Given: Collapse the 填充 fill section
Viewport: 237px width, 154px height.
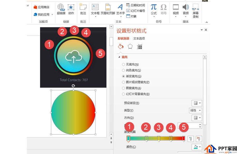Looking at the screenshot, I should tap(119, 57).
